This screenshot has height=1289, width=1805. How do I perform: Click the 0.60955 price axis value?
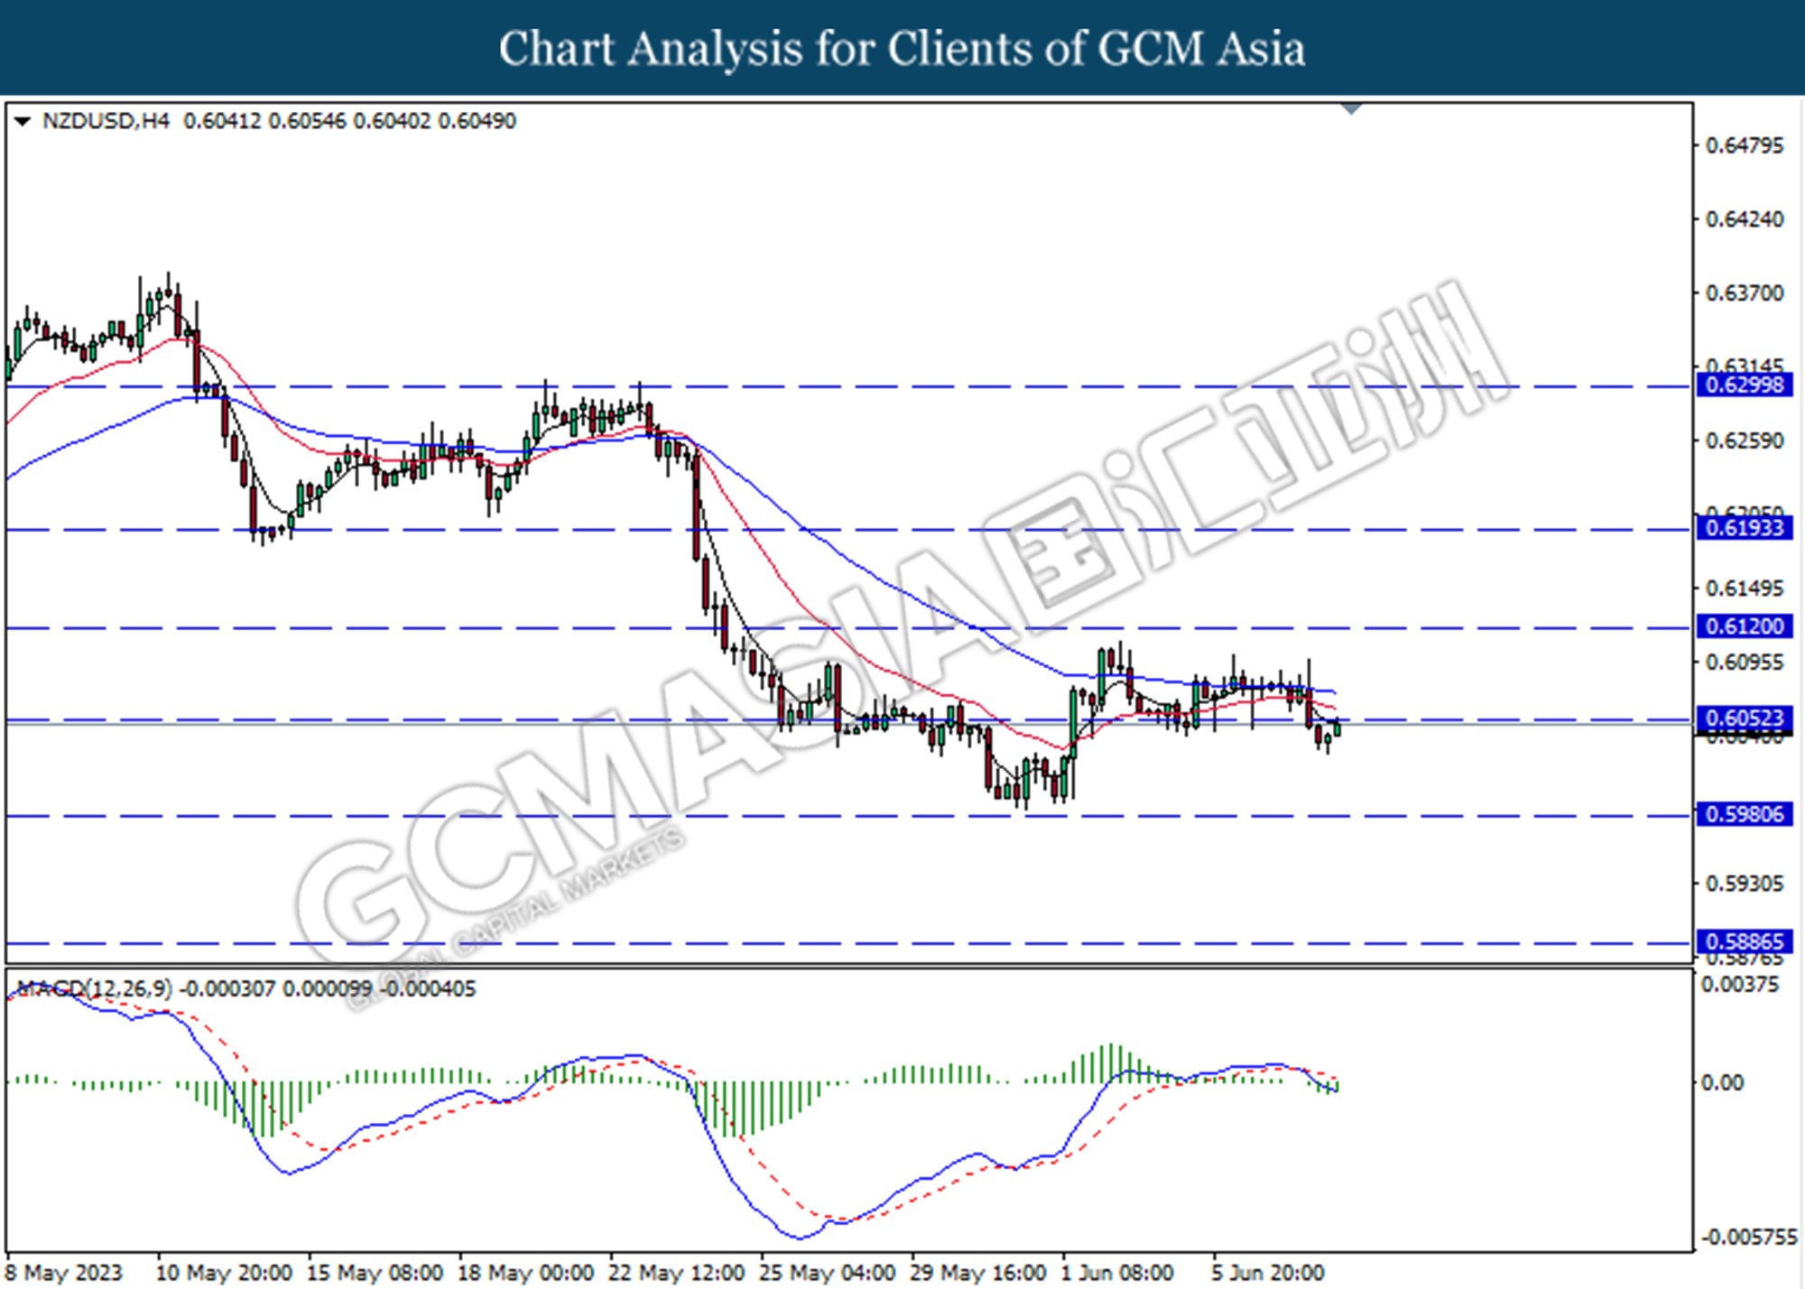[1745, 663]
